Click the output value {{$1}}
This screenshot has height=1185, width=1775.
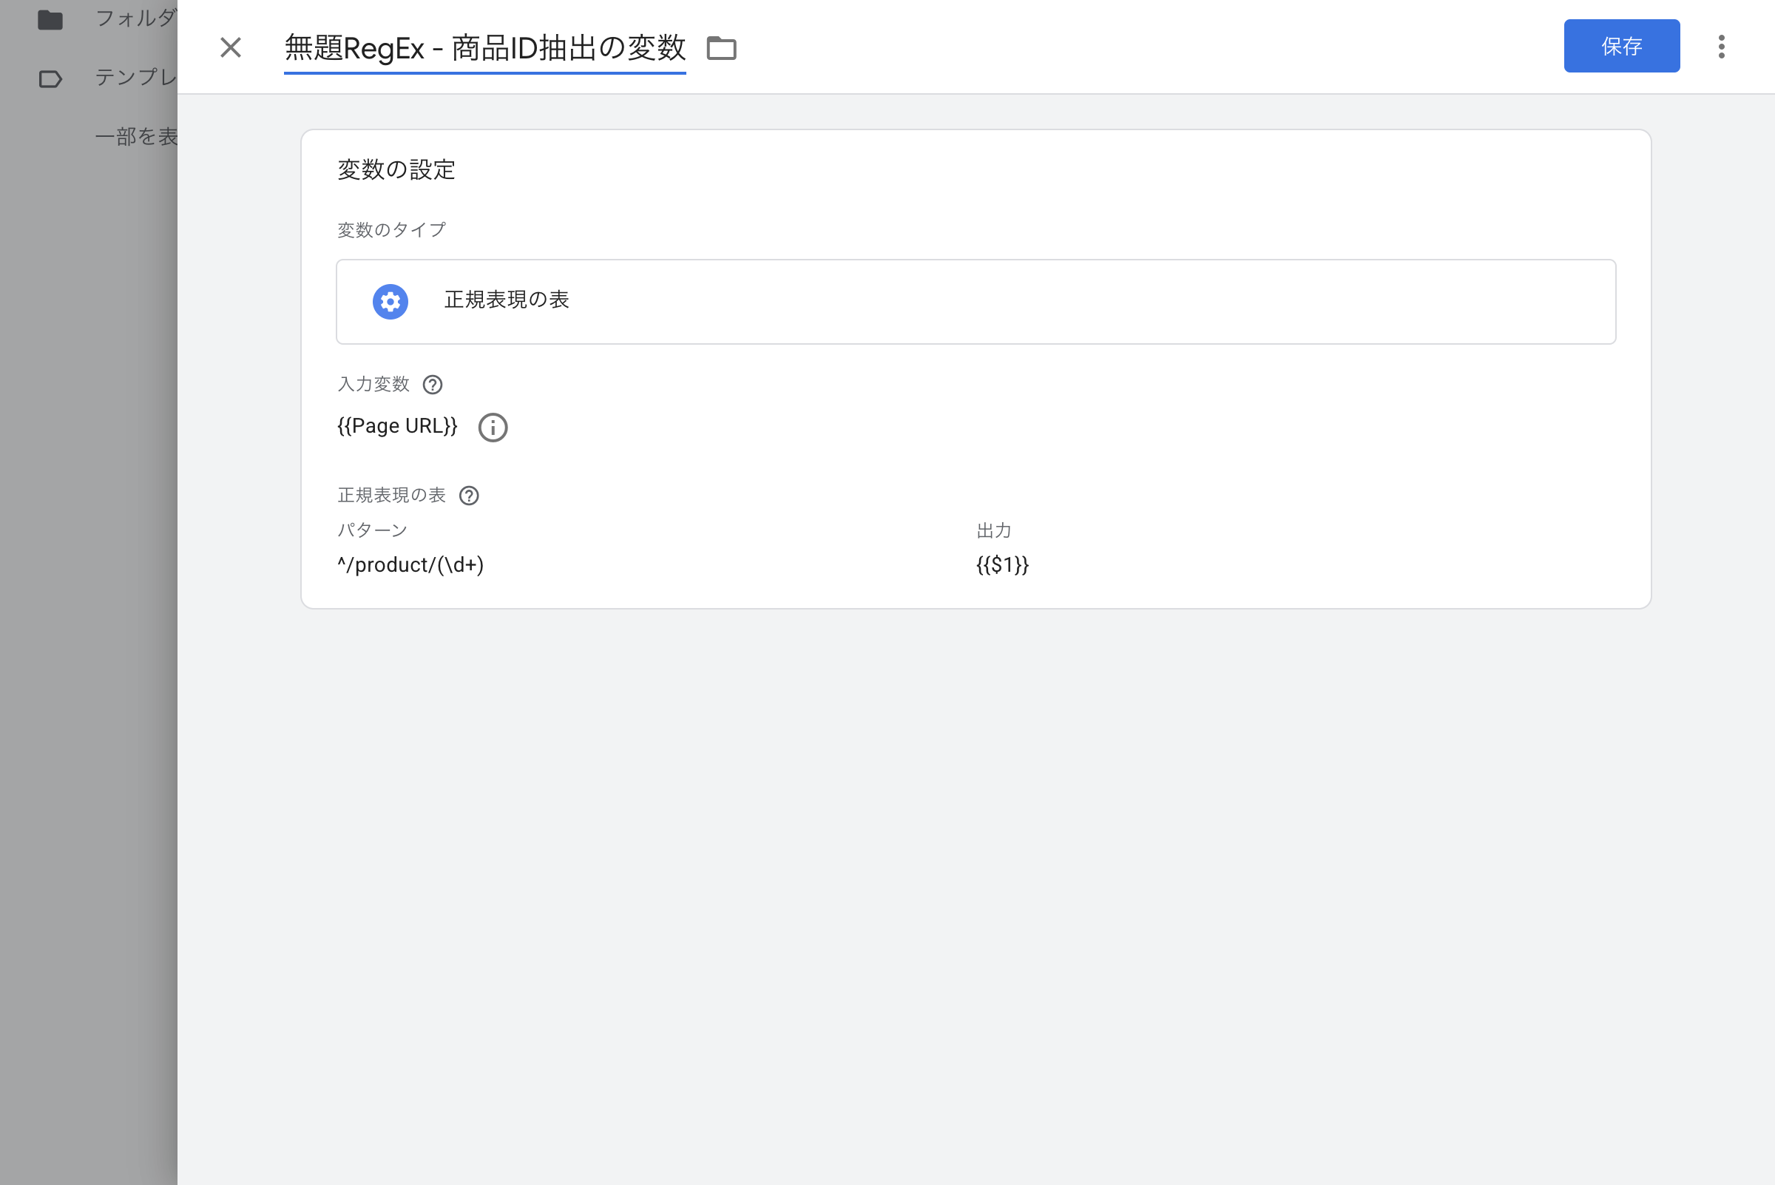[x=1002, y=565]
